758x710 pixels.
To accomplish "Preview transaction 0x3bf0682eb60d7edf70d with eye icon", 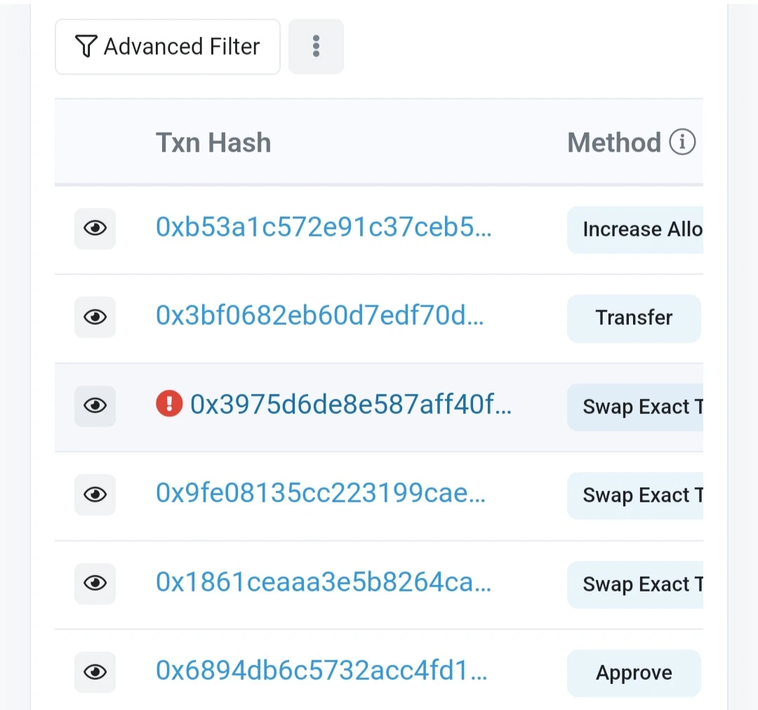I will [x=95, y=317].
